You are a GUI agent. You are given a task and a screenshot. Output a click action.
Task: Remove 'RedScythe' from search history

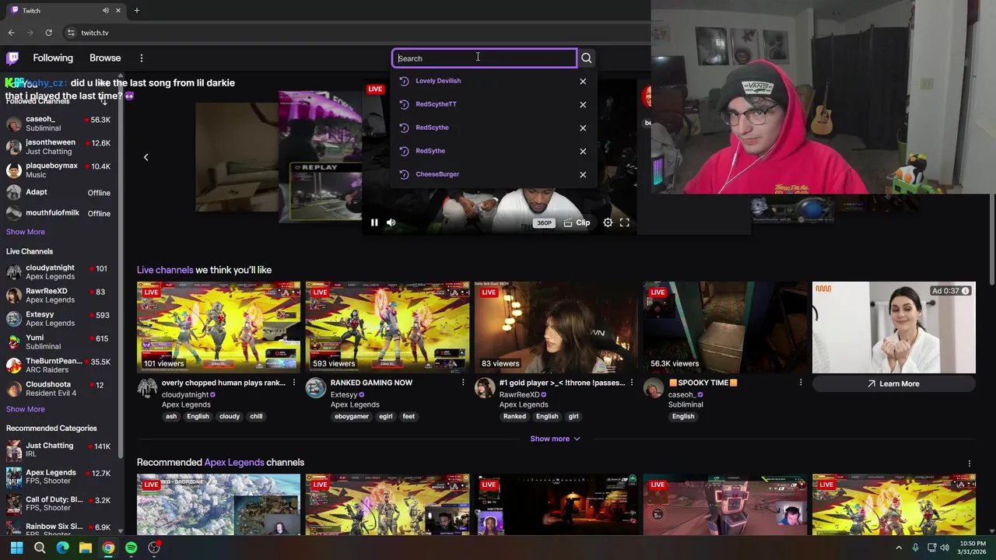pos(583,128)
